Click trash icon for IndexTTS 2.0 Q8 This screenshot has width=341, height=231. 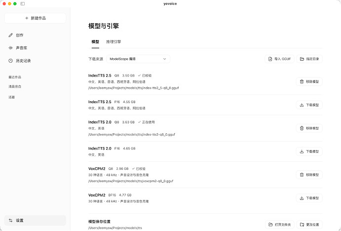302,128
